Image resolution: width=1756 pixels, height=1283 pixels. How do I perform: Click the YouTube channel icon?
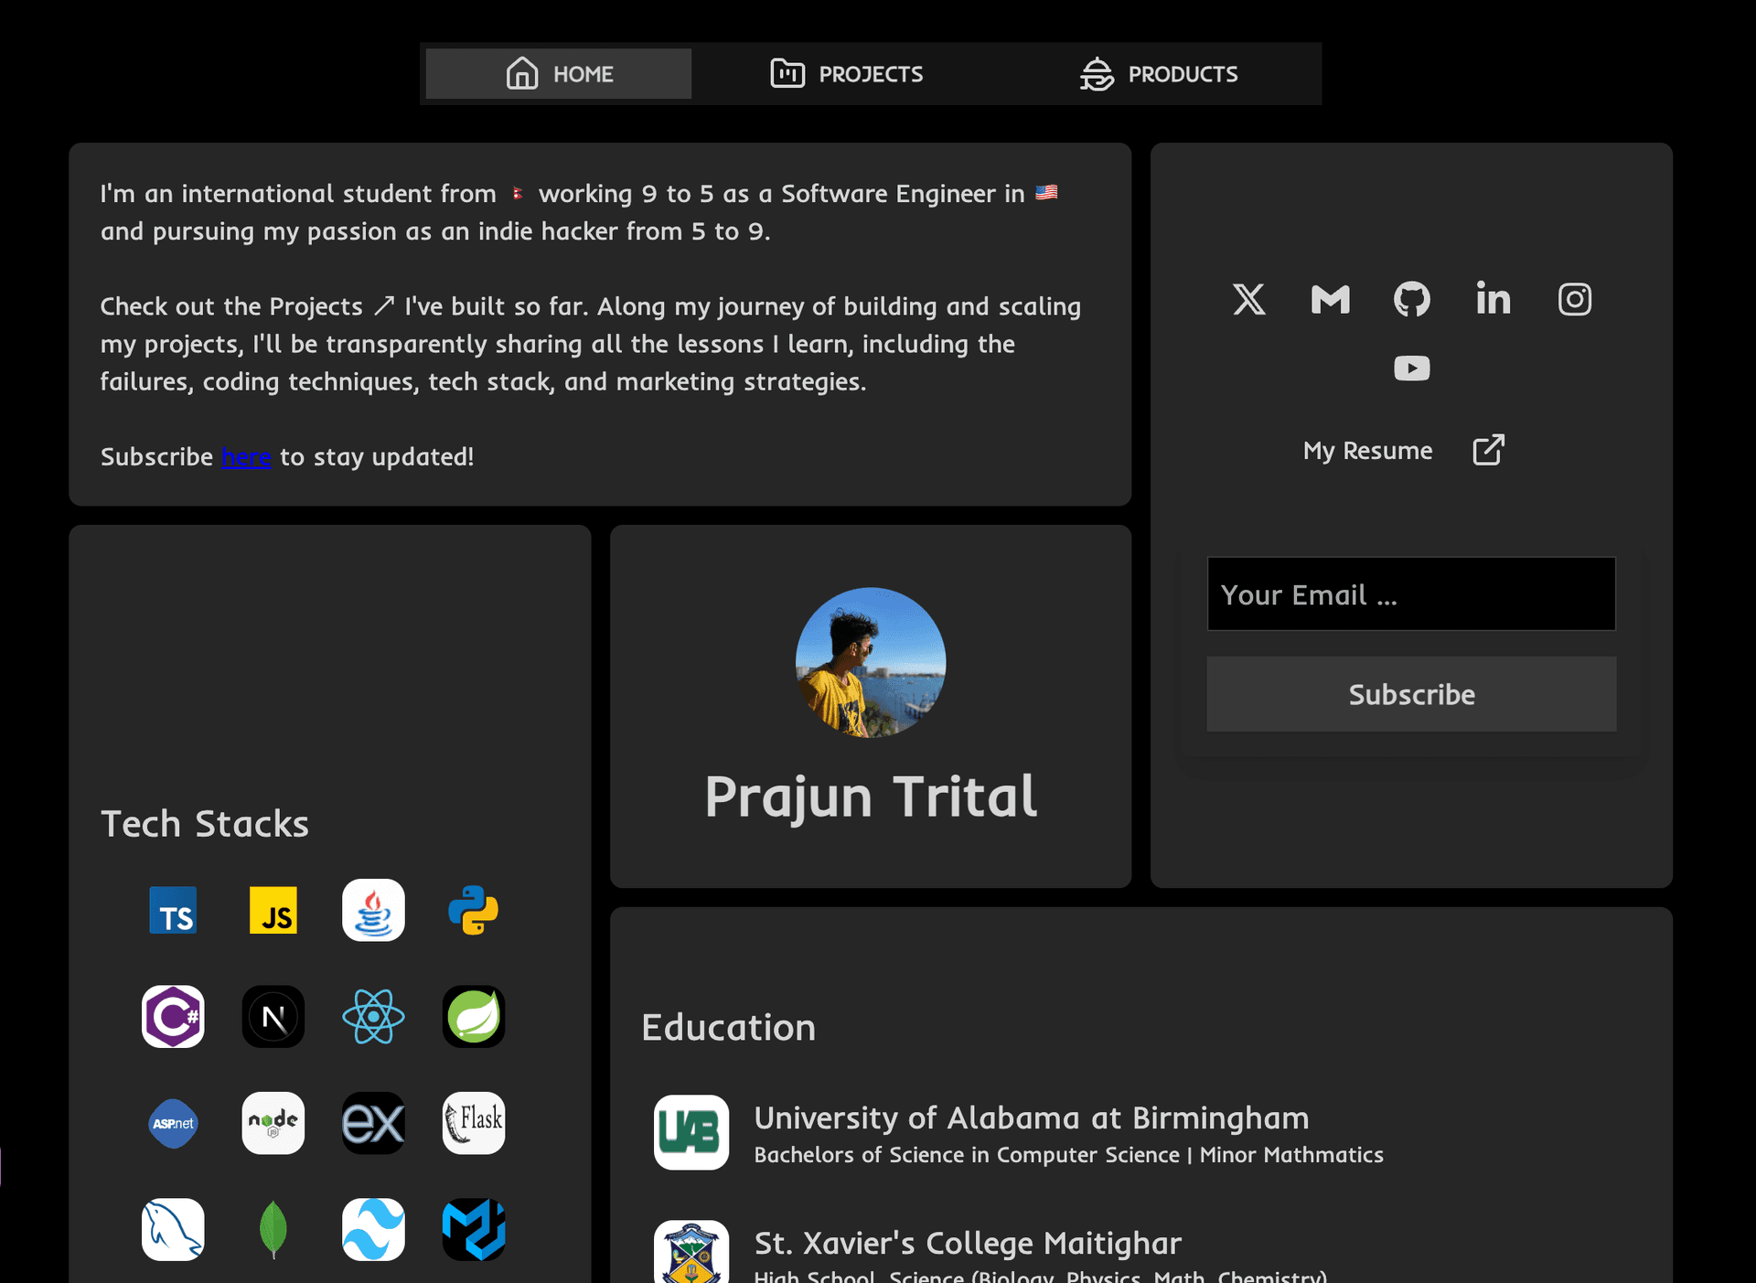pyautogui.click(x=1411, y=369)
